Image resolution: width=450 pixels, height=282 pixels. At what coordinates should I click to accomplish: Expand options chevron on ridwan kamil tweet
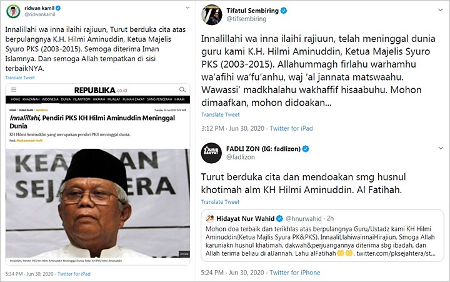[187, 8]
